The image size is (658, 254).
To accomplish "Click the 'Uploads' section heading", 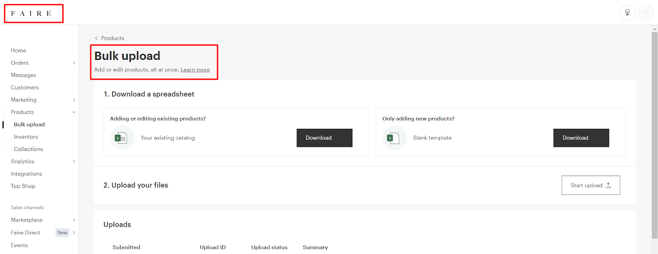I will [x=117, y=224].
